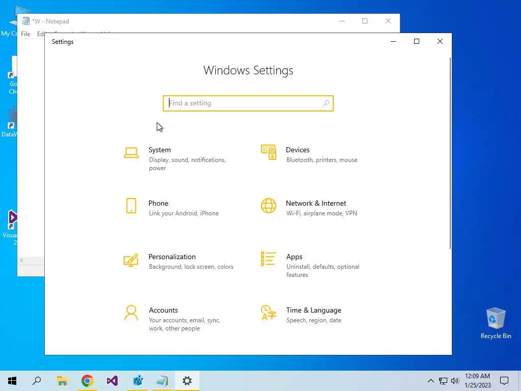Show hidden system tray icons
Screen dimensions: 521x391
tap(430, 381)
